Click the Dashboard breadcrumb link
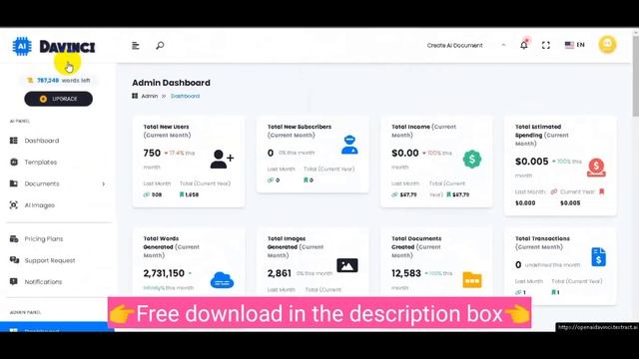Viewport: 639px width, 359px height. coord(185,96)
